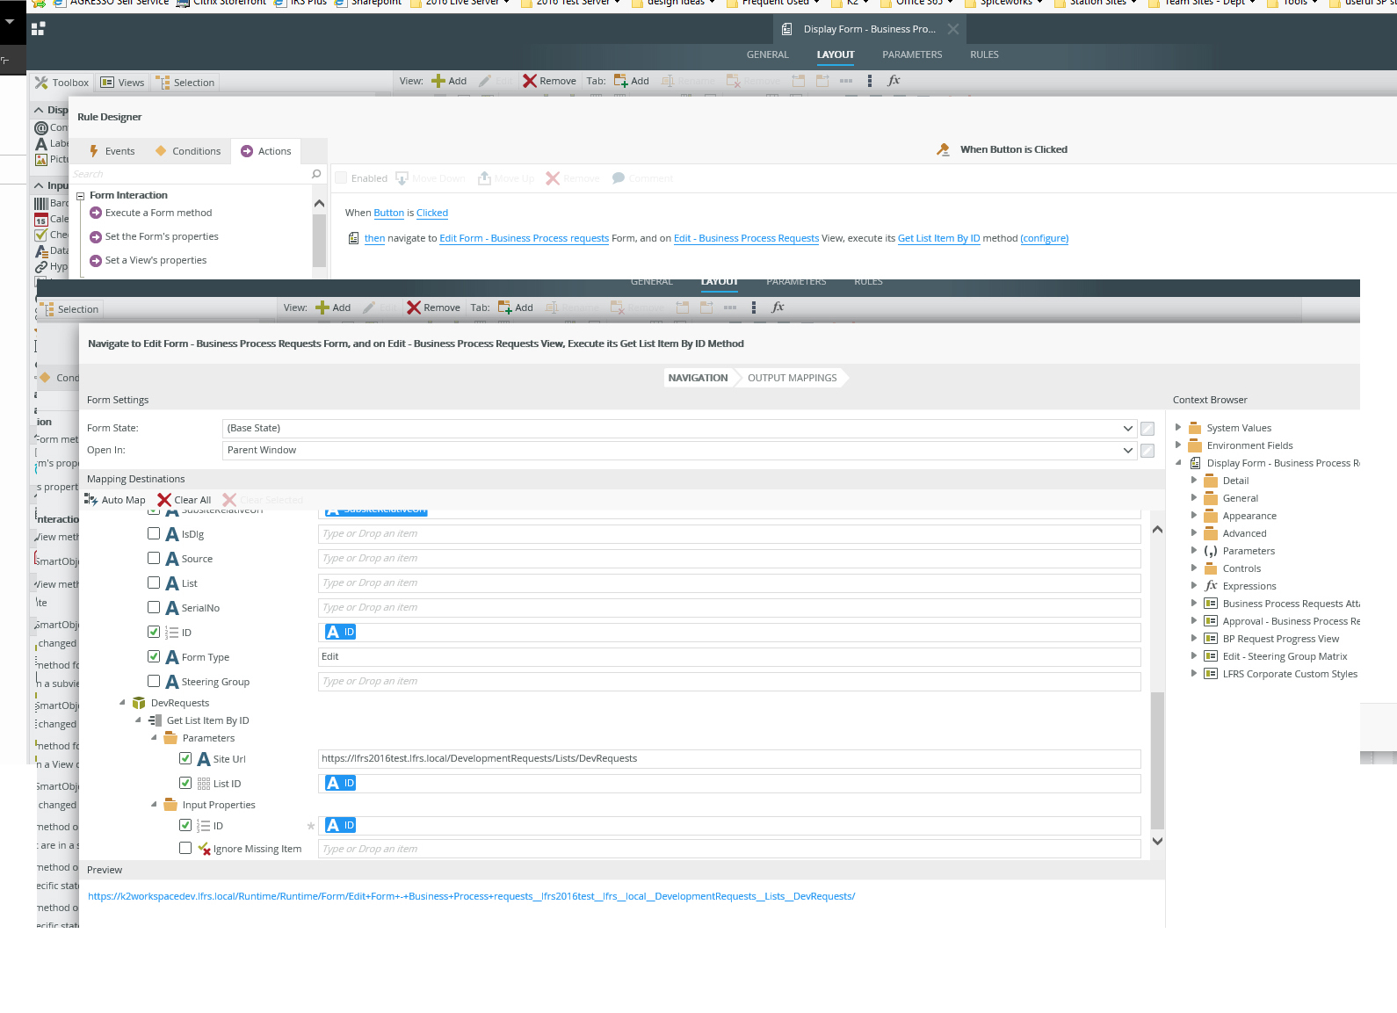The height and width of the screenshot is (1013, 1397).
Task: Select LFRS Corporate Custom Styles item
Action: 1290,674
